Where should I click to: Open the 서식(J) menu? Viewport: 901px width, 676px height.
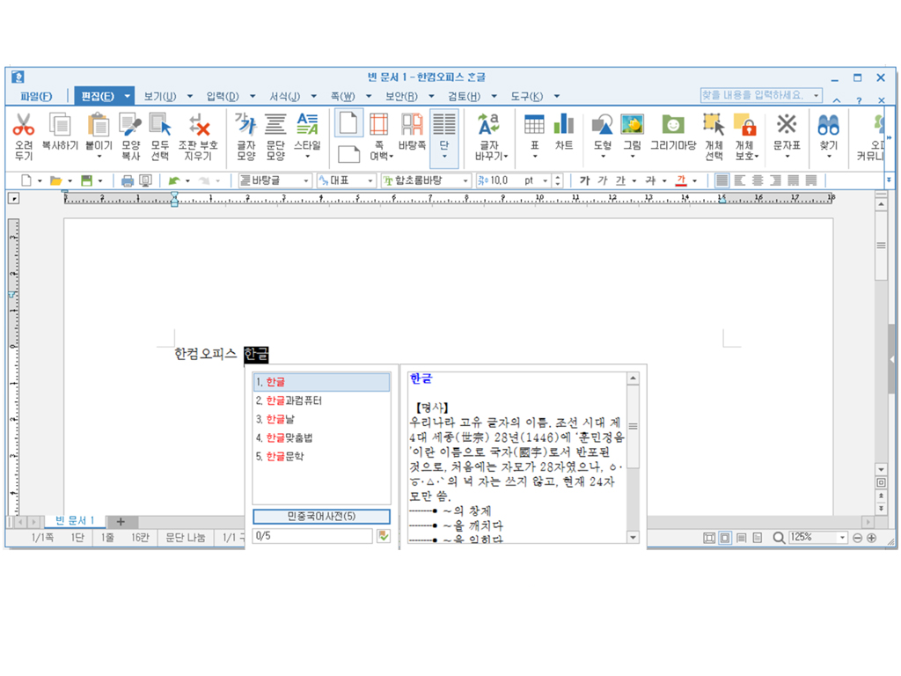pos(284,96)
